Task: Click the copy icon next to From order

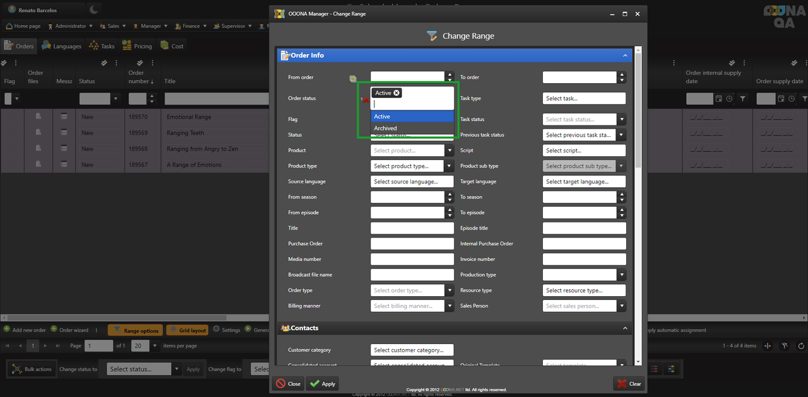Action: point(353,79)
